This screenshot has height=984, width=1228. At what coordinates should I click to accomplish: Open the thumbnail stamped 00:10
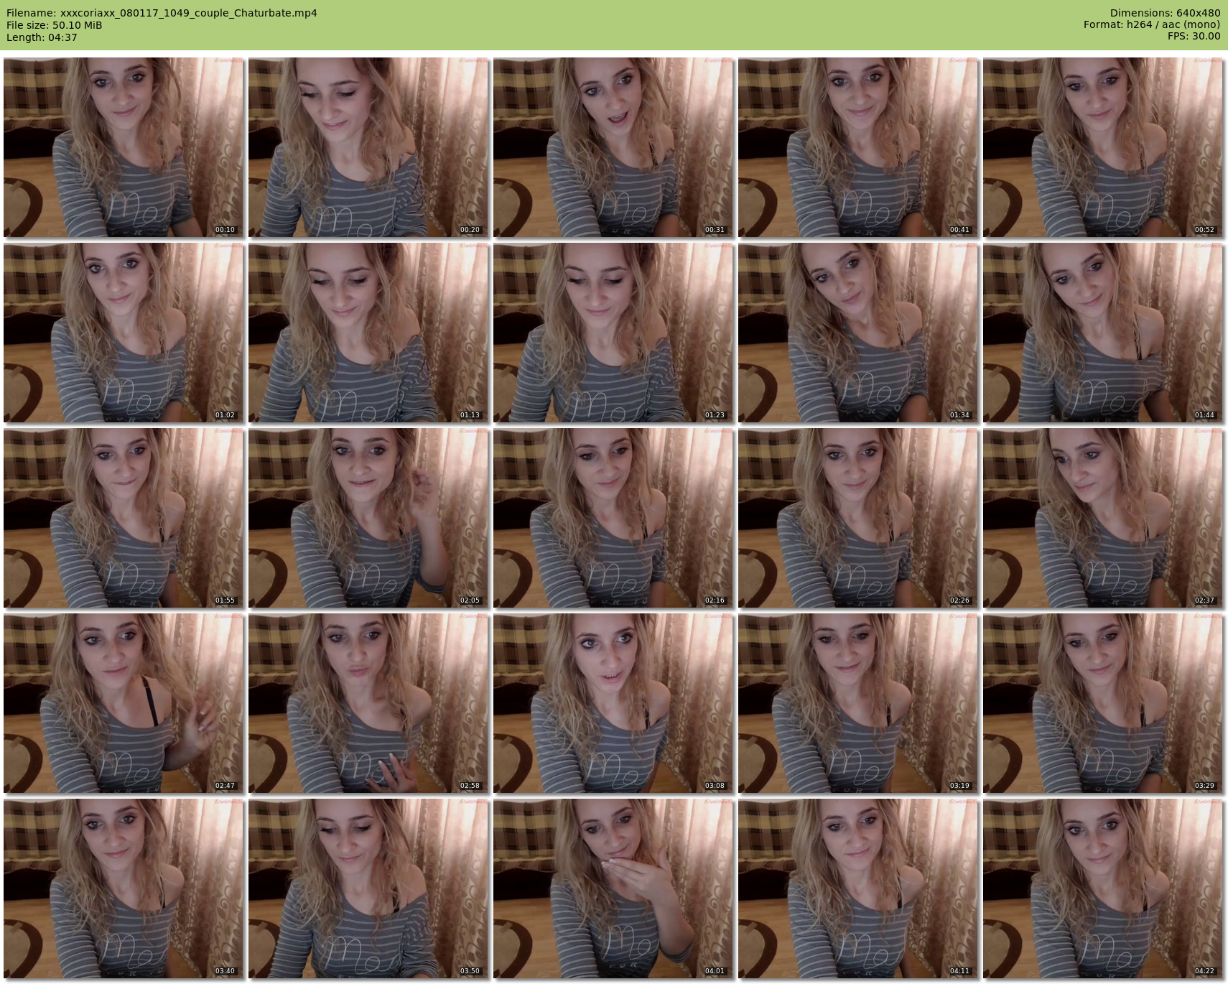(x=124, y=147)
